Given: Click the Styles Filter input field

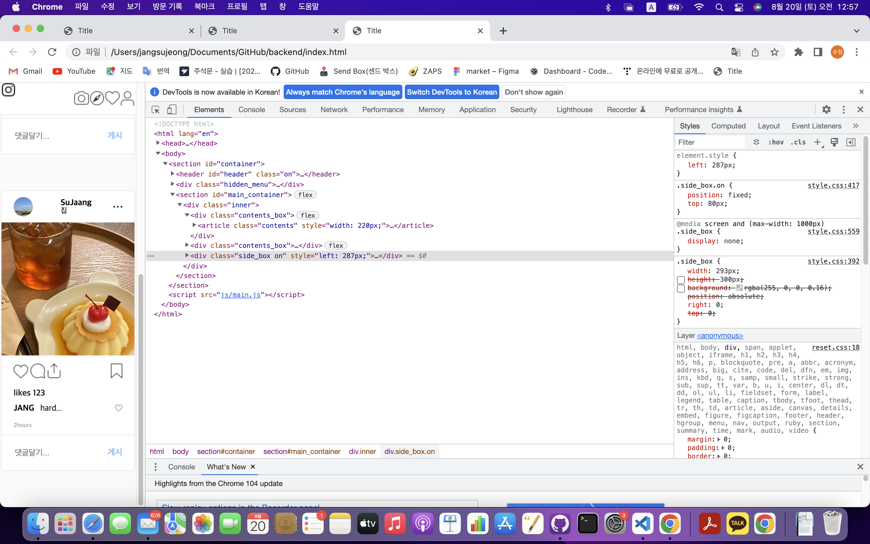Looking at the screenshot, I should 710,142.
